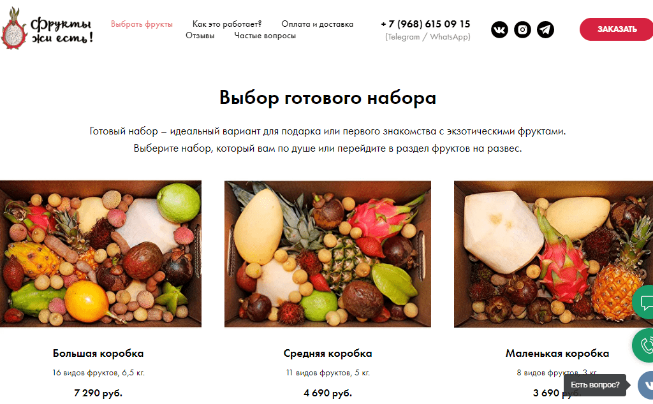Open the Маленькая коробка fruit photo
The height and width of the screenshot is (404, 653).
[x=554, y=254]
